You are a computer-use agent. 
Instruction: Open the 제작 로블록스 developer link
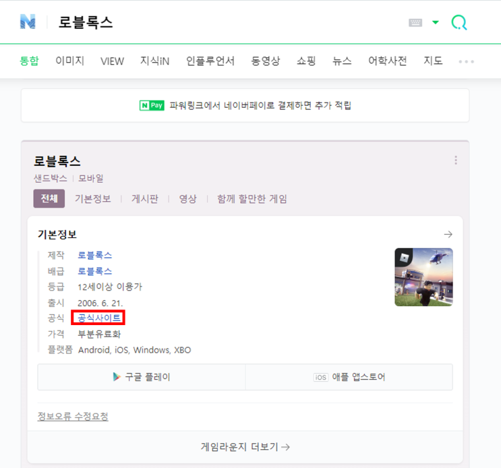(x=94, y=256)
